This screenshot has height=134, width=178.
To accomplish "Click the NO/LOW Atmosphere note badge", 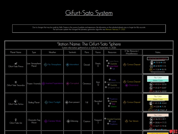I will tap(158, 59).
